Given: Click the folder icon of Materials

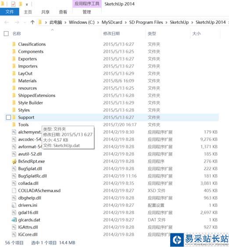Looking at the screenshot, I should [14, 81].
